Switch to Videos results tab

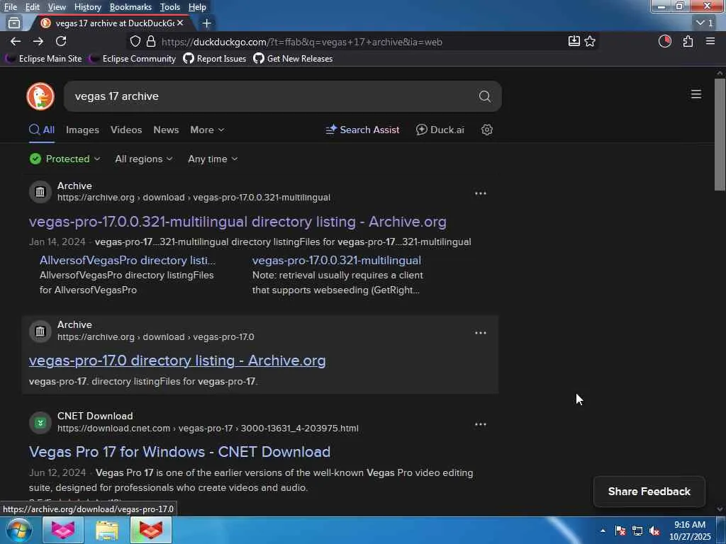pyautogui.click(x=126, y=130)
